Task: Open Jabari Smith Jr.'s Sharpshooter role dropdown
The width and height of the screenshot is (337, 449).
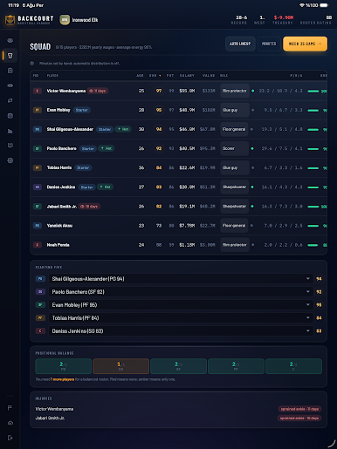Action: pyautogui.click(x=235, y=207)
